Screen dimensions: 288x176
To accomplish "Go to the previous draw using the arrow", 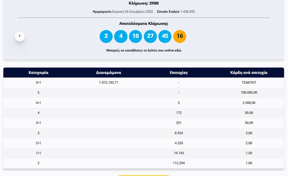I will click(x=20, y=36).
